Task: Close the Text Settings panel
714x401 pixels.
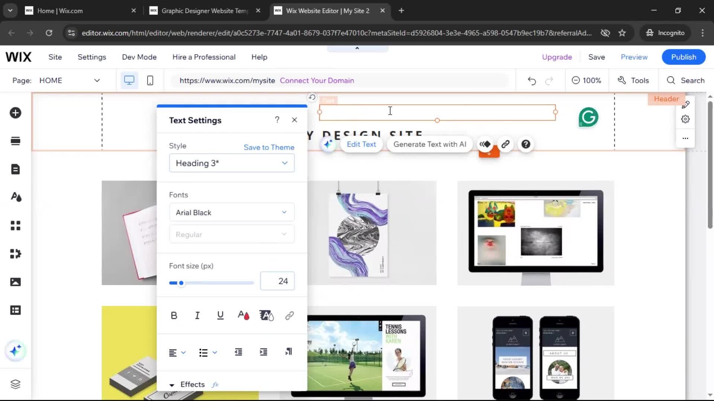Action: (x=295, y=120)
